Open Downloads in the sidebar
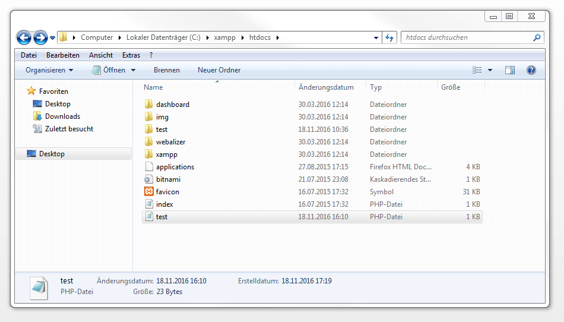This screenshot has width=564, height=322. tap(62, 116)
